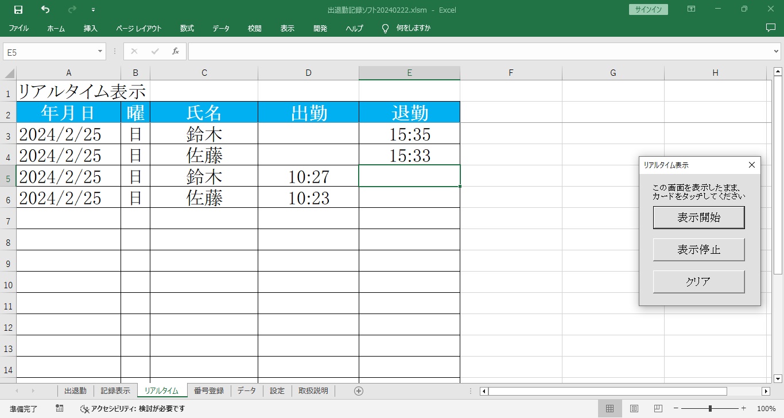Switch to the 数式 tab
The image size is (784, 418).
point(187,28)
